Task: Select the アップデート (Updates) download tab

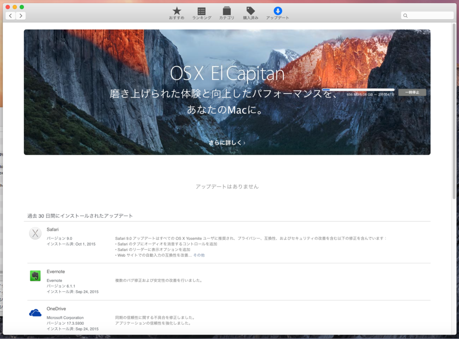Action: tap(277, 13)
